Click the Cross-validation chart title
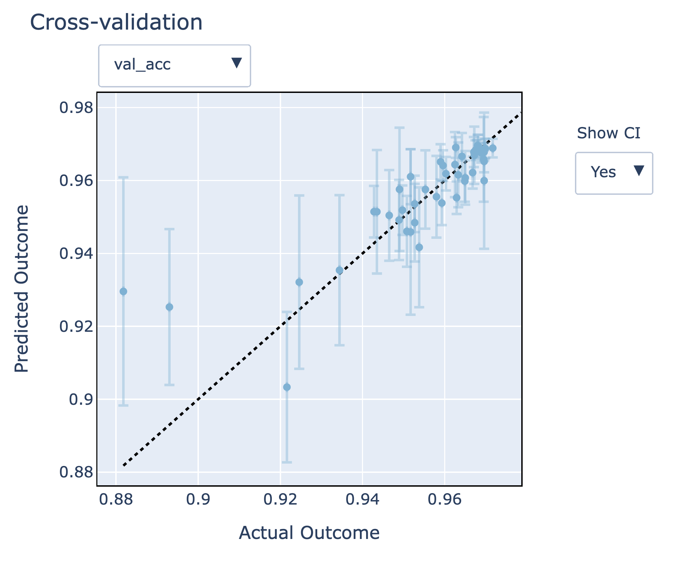The image size is (673, 561). (x=116, y=23)
